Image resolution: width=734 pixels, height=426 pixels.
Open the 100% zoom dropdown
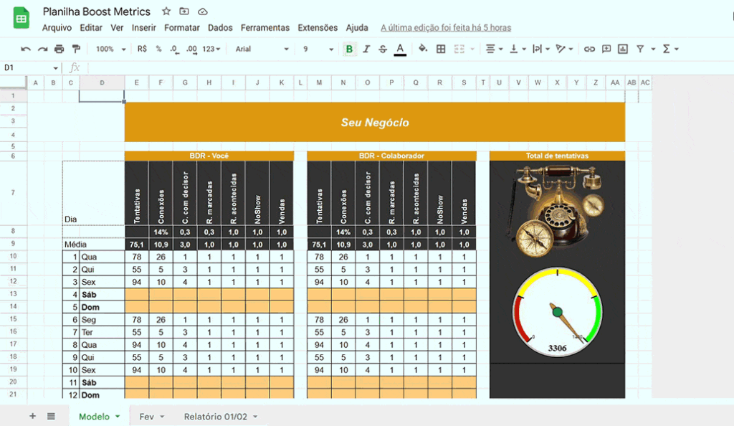[110, 49]
